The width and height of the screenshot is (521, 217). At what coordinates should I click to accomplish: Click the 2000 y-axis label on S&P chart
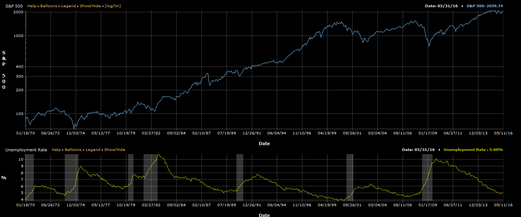(x=18, y=12)
